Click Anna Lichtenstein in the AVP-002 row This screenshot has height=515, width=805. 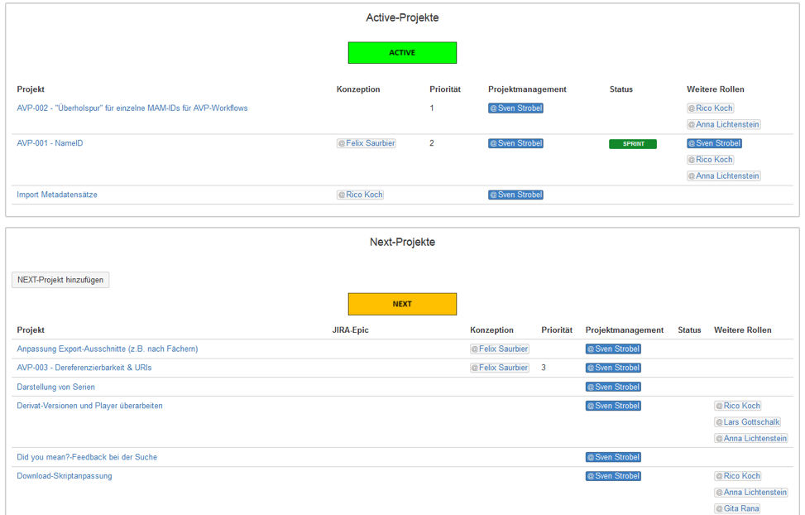724,125
